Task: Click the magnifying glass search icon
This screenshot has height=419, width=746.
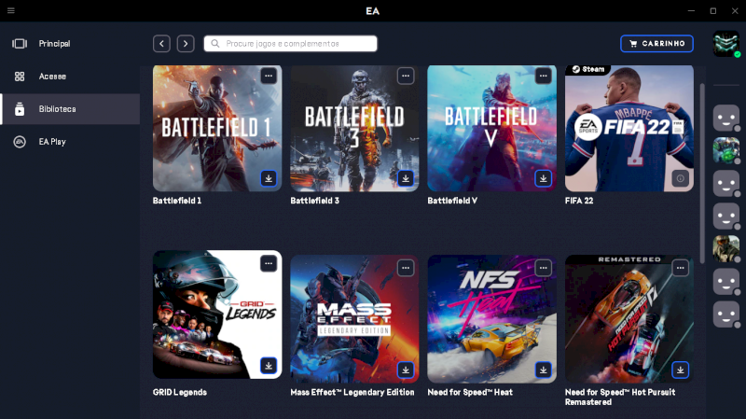Action: [x=215, y=44]
